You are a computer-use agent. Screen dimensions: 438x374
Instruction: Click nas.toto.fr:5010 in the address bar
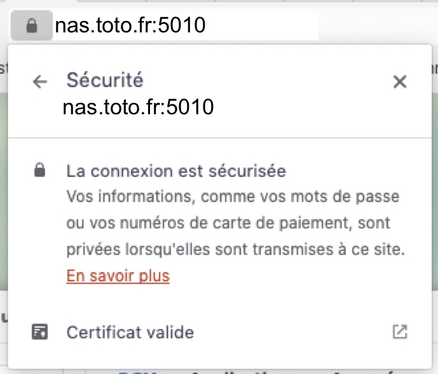[130, 25]
